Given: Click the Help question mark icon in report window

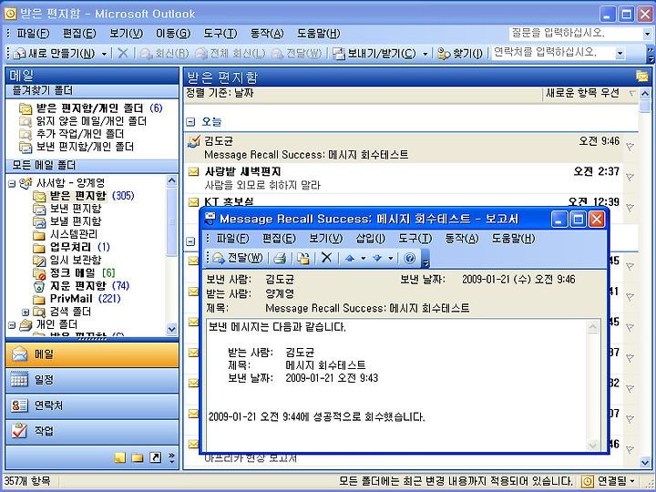Looking at the screenshot, I should click(410, 258).
